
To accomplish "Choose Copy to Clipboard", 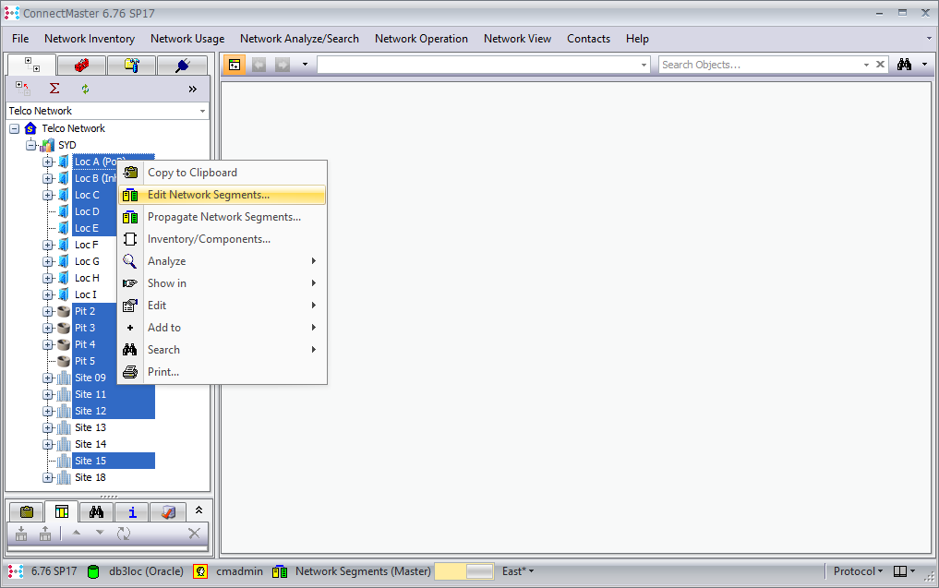I will (223, 173).
